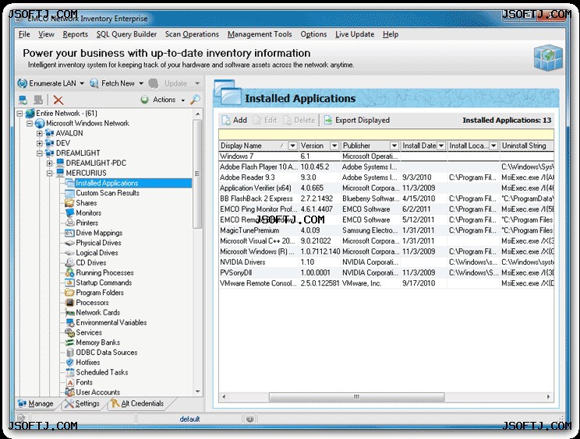Open the Publisher column filter dropdown

click(394, 146)
